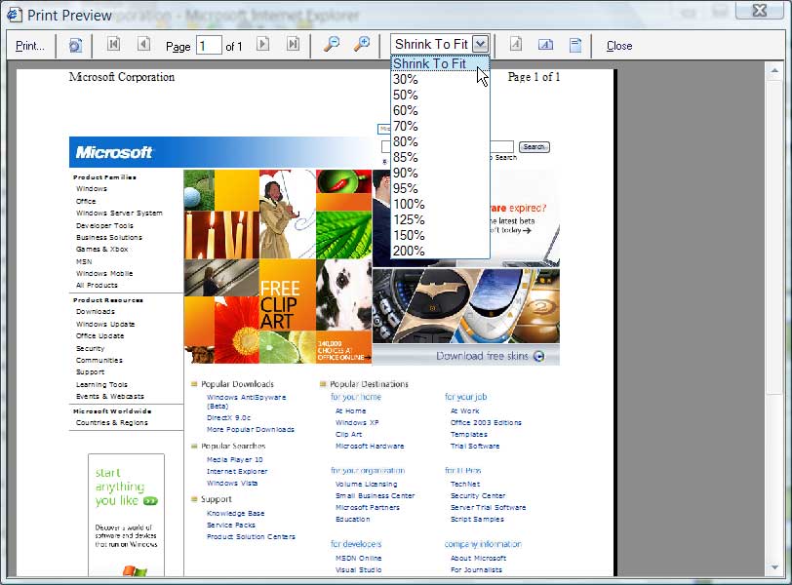Choose 85% from the zoom list
Viewport: 792px width, 585px height.
pos(440,158)
